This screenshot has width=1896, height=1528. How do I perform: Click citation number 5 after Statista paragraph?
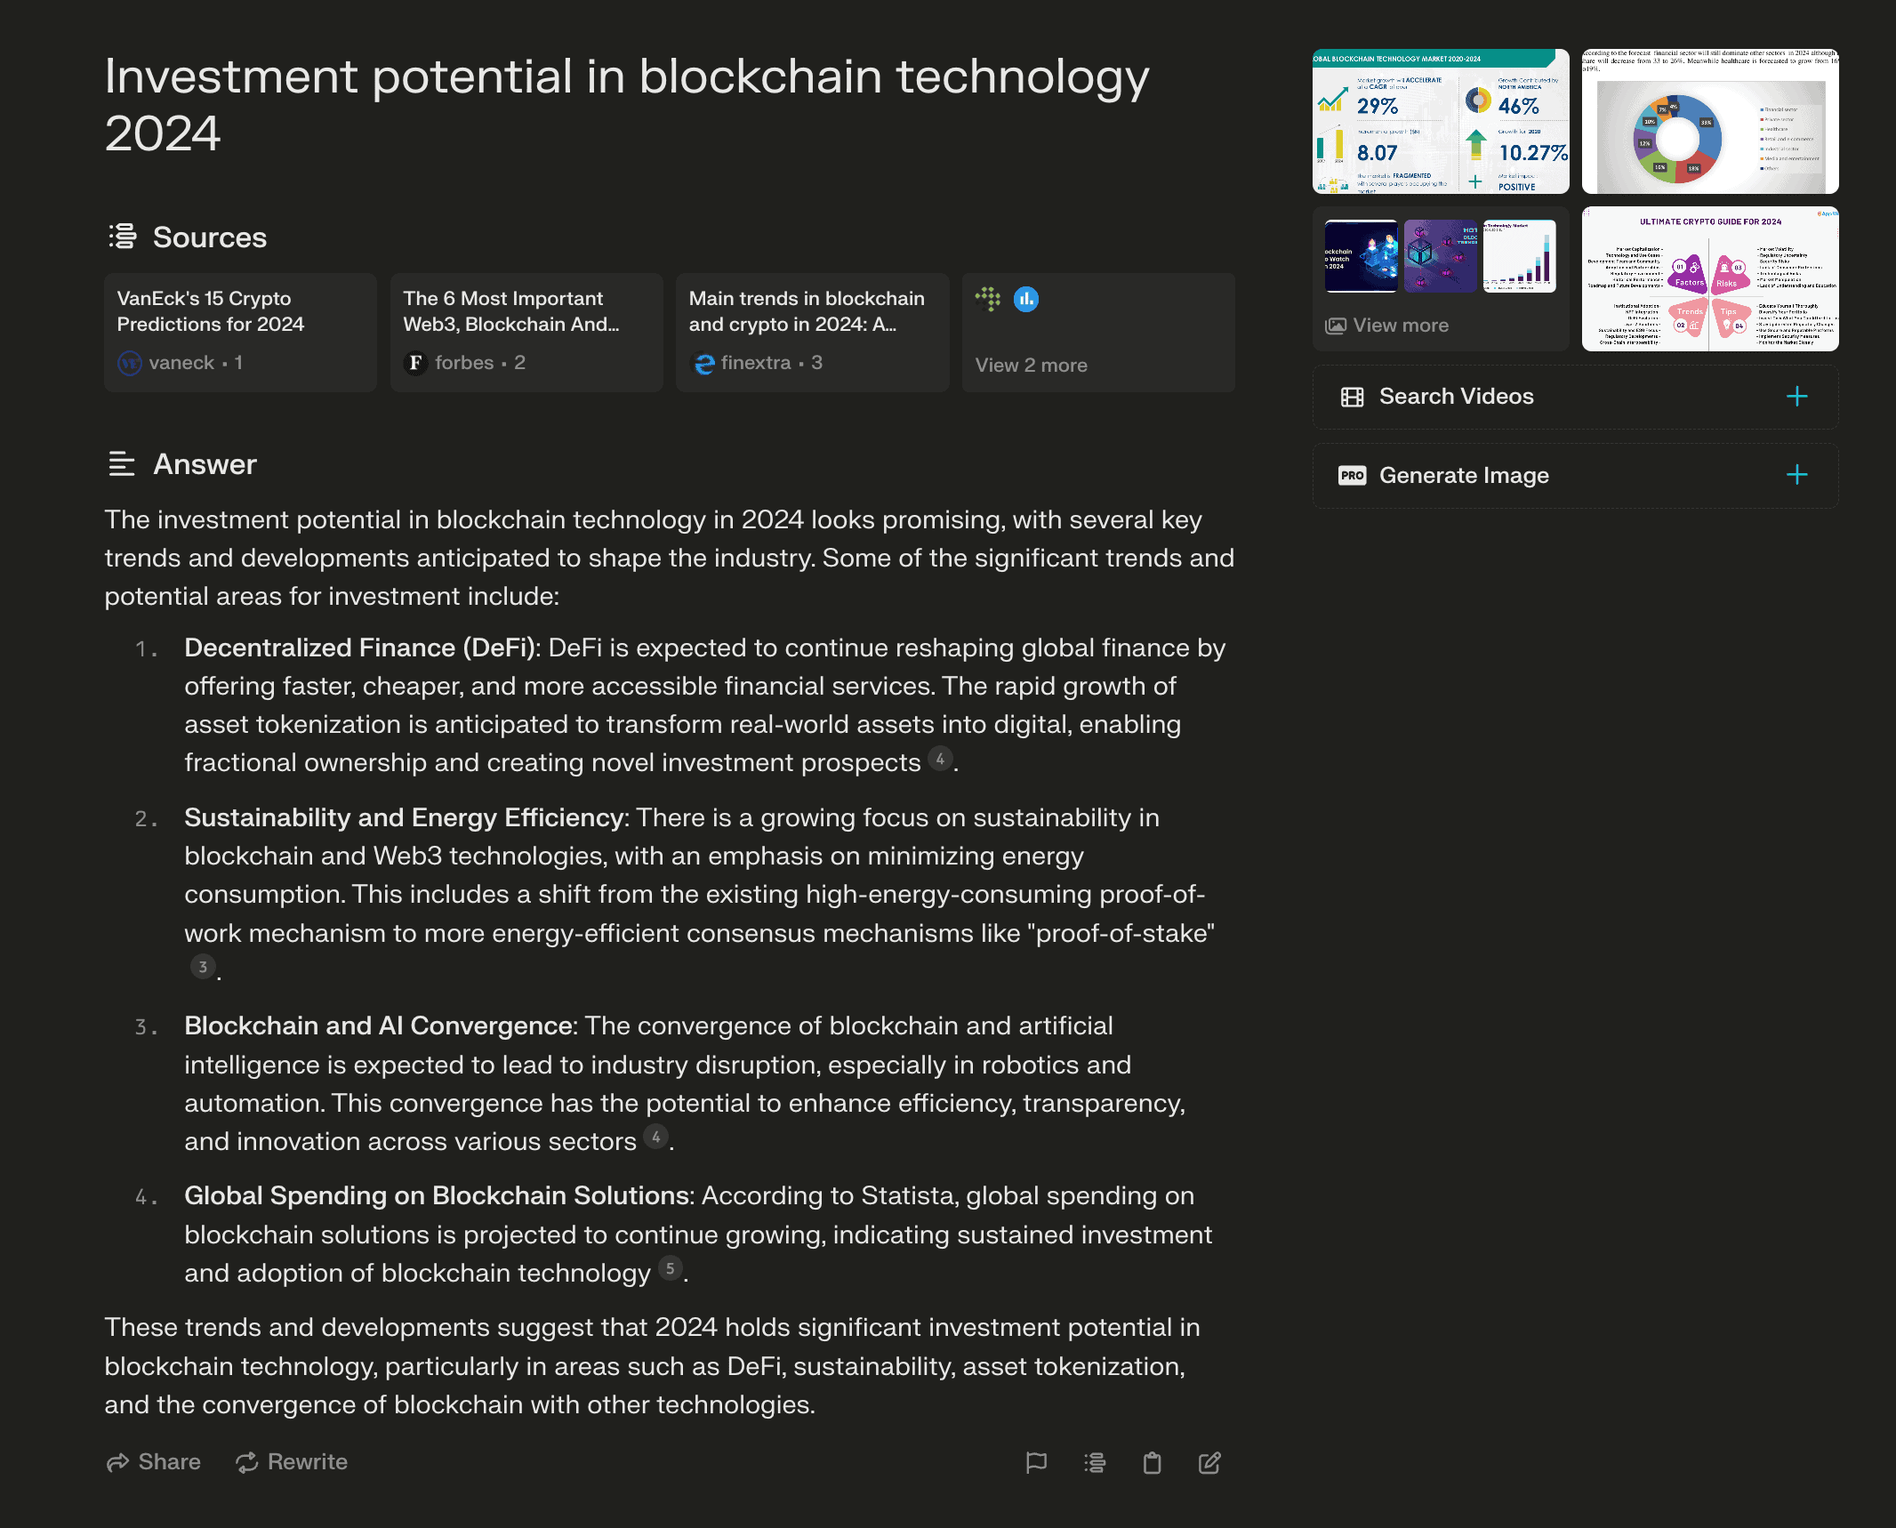click(x=671, y=1269)
